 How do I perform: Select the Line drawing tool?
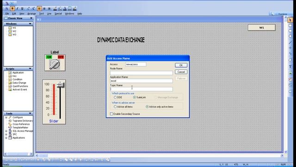[x=290, y=42]
